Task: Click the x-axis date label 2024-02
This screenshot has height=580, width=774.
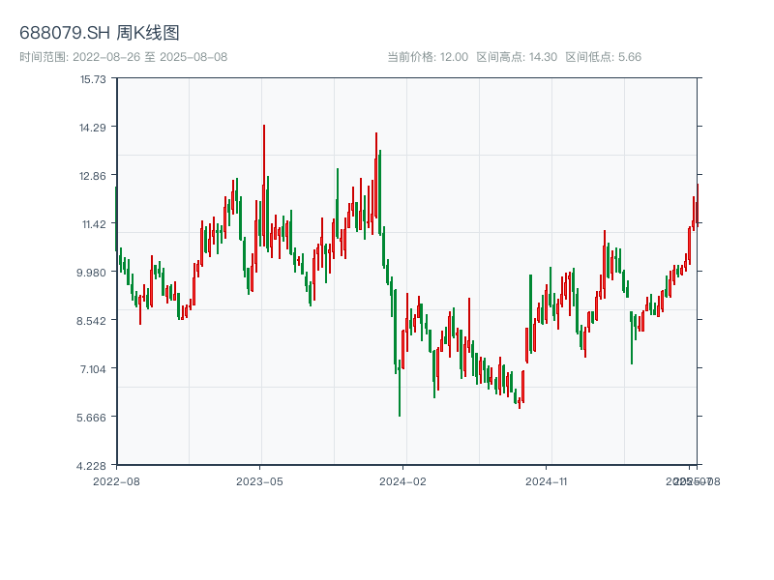Action: pyautogui.click(x=402, y=481)
